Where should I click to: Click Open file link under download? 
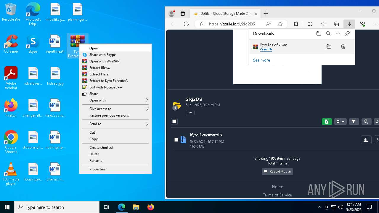[x=266, y=49]
